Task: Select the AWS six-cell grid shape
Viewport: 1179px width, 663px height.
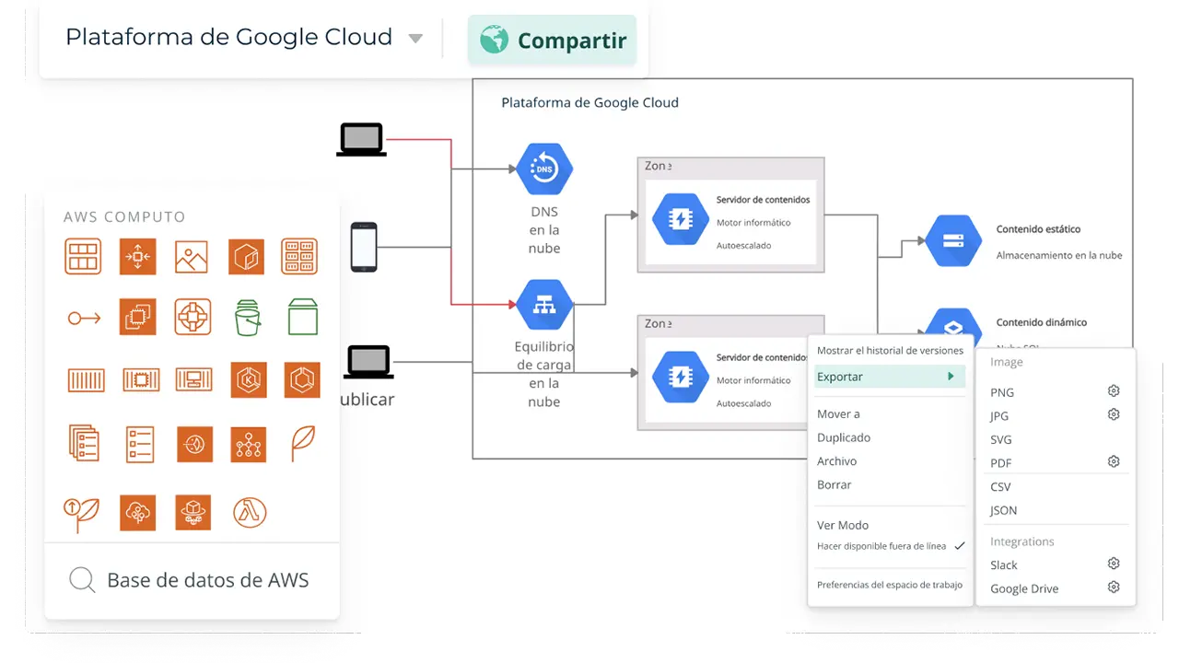Action: pyautogui.click(x=83, y=257)
